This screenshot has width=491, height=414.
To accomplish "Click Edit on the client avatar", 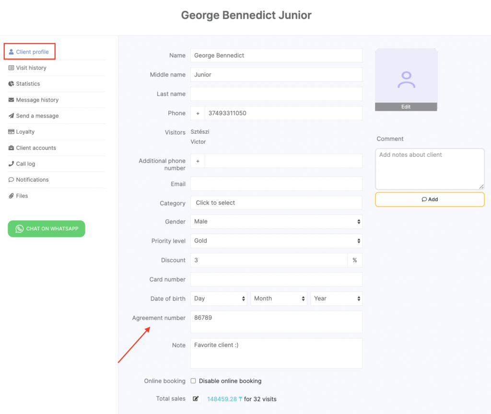I will click(x=406, y=107).
